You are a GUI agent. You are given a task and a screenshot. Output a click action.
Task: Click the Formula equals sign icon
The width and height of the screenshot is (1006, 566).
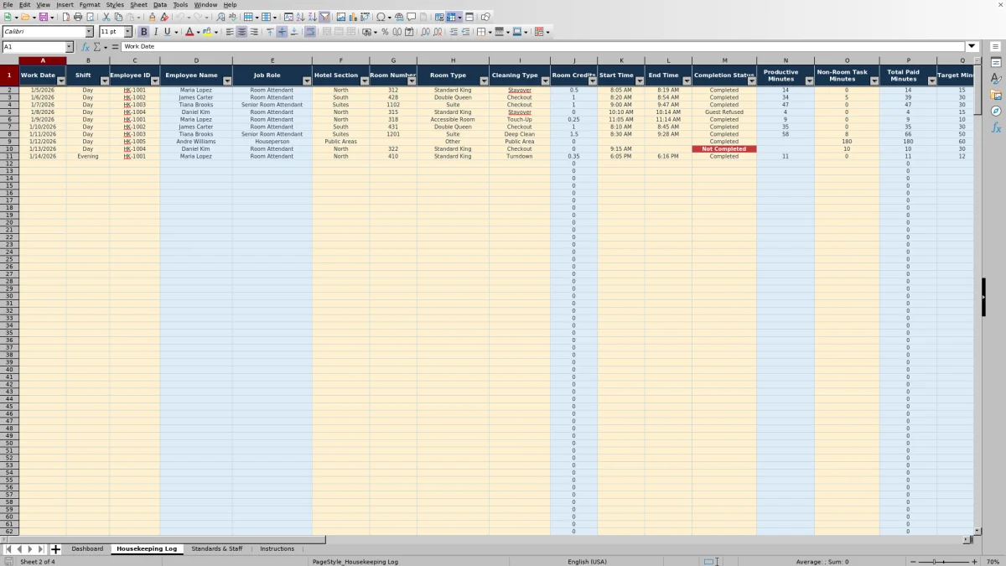[x=114, y=47]
